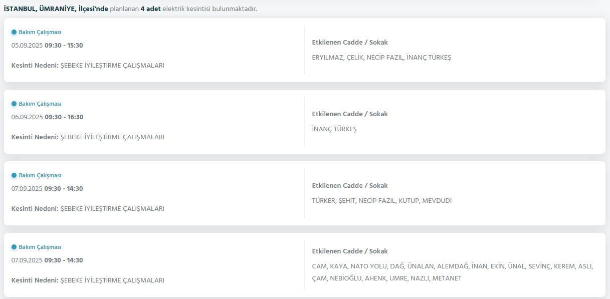Select the Bakım Çalışması label on the fourth card
This screenshot has width=610, height=299.
pos(40,247)
